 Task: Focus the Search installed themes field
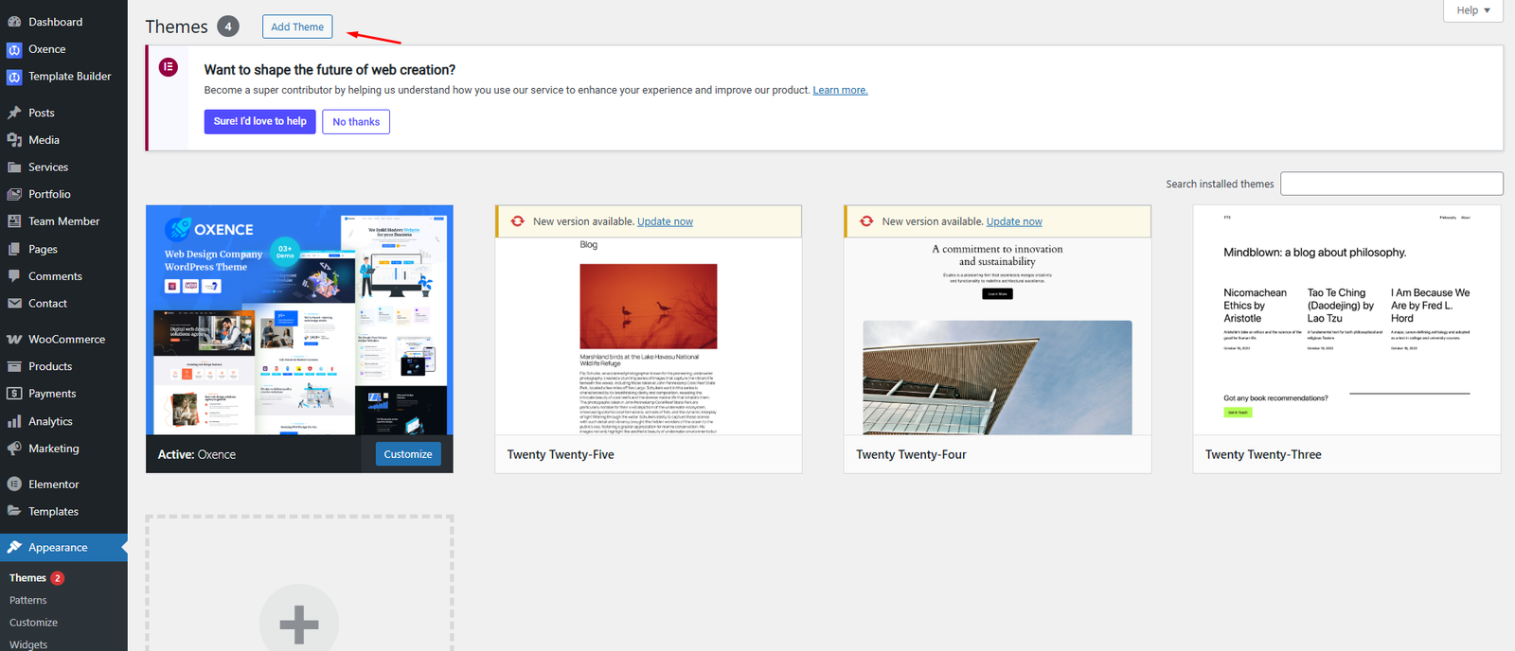(x=1391, y=184)
